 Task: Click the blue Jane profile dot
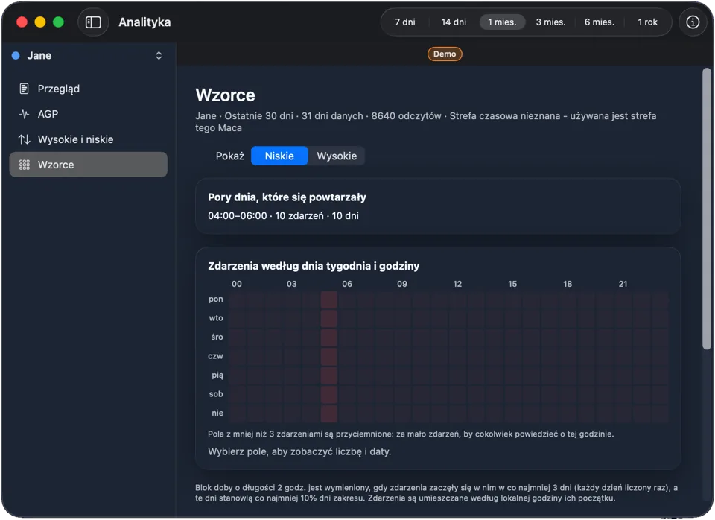point(16,56)
